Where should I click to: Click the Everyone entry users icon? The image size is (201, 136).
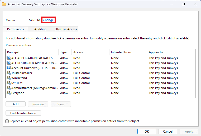pos(9,93)
